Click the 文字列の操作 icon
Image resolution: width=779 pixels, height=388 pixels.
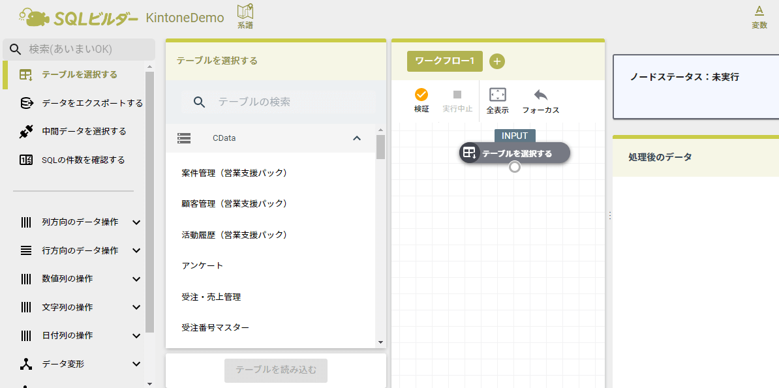click(26, 307)
